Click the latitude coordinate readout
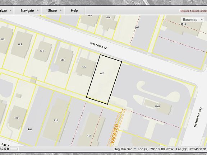The image size is (207, 155). pyautogui.click(x=192, y=149)
